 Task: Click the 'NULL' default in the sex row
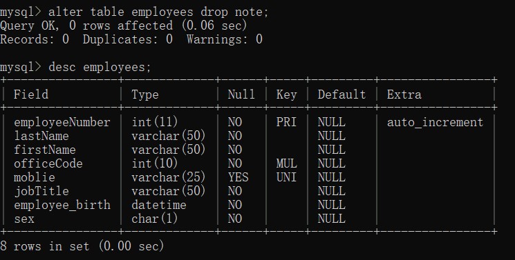pos(331,219)
